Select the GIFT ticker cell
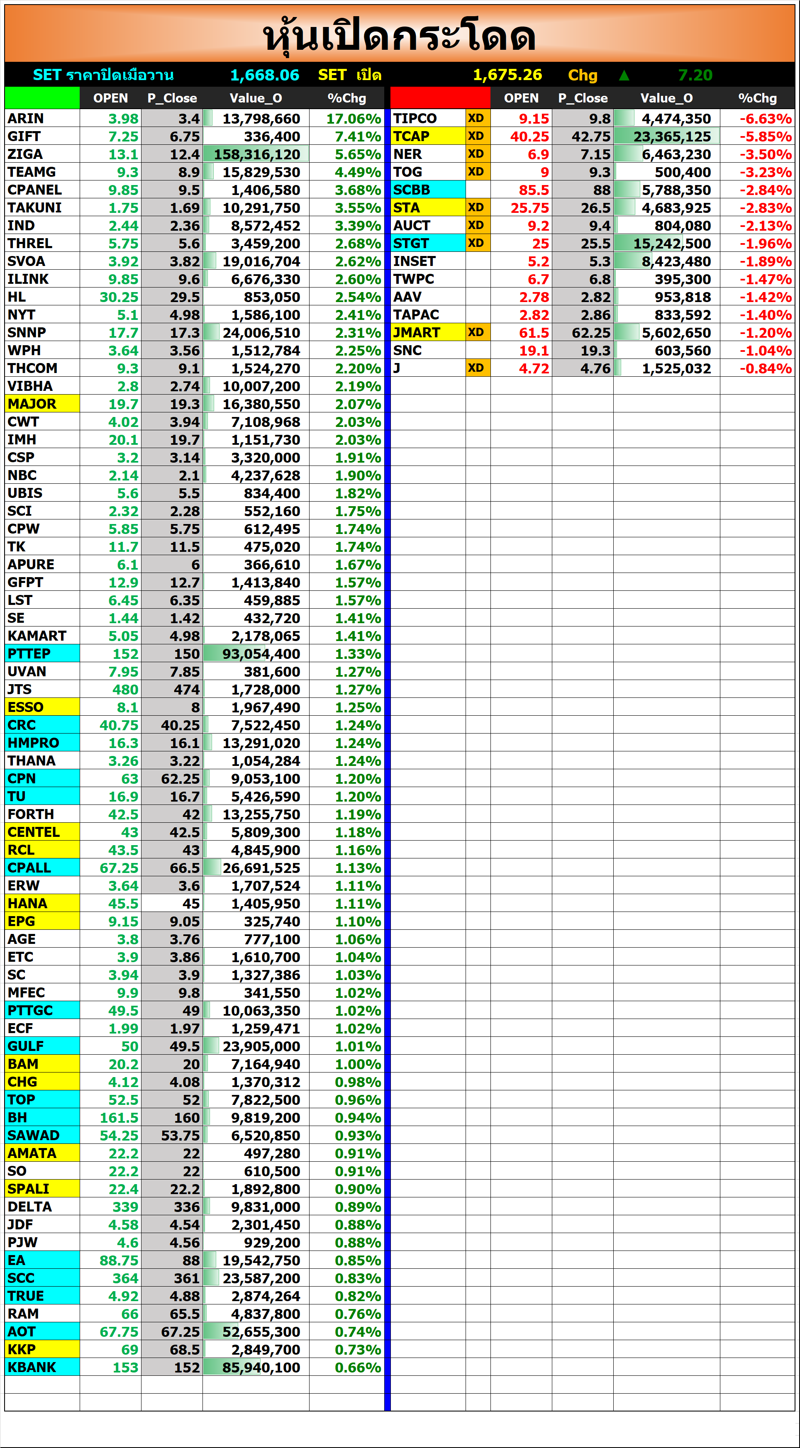 coord(42,136)
